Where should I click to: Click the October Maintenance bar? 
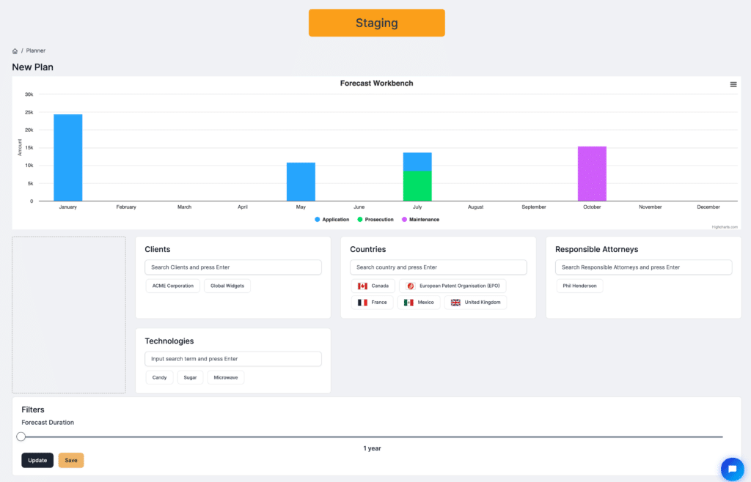pyautogui.click(x=592, y=174)
